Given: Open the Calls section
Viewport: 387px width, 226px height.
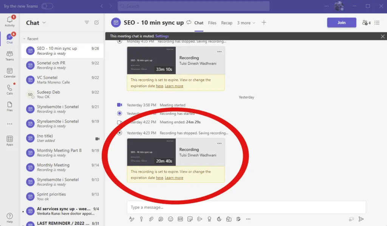Looking at the screenshot, I should (x=9, y=89).
